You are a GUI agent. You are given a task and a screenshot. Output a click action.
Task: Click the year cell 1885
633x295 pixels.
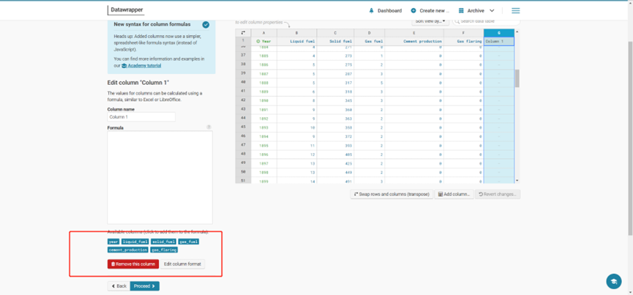point(263,56)
